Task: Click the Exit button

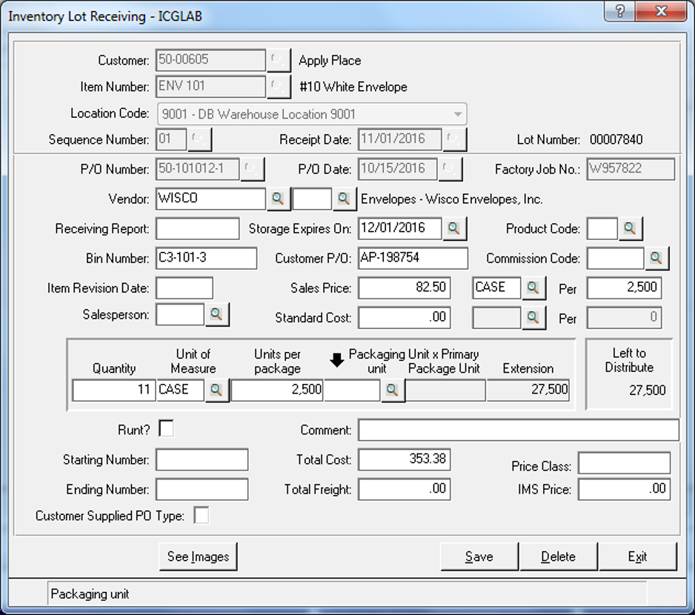Action: (637, 556)
